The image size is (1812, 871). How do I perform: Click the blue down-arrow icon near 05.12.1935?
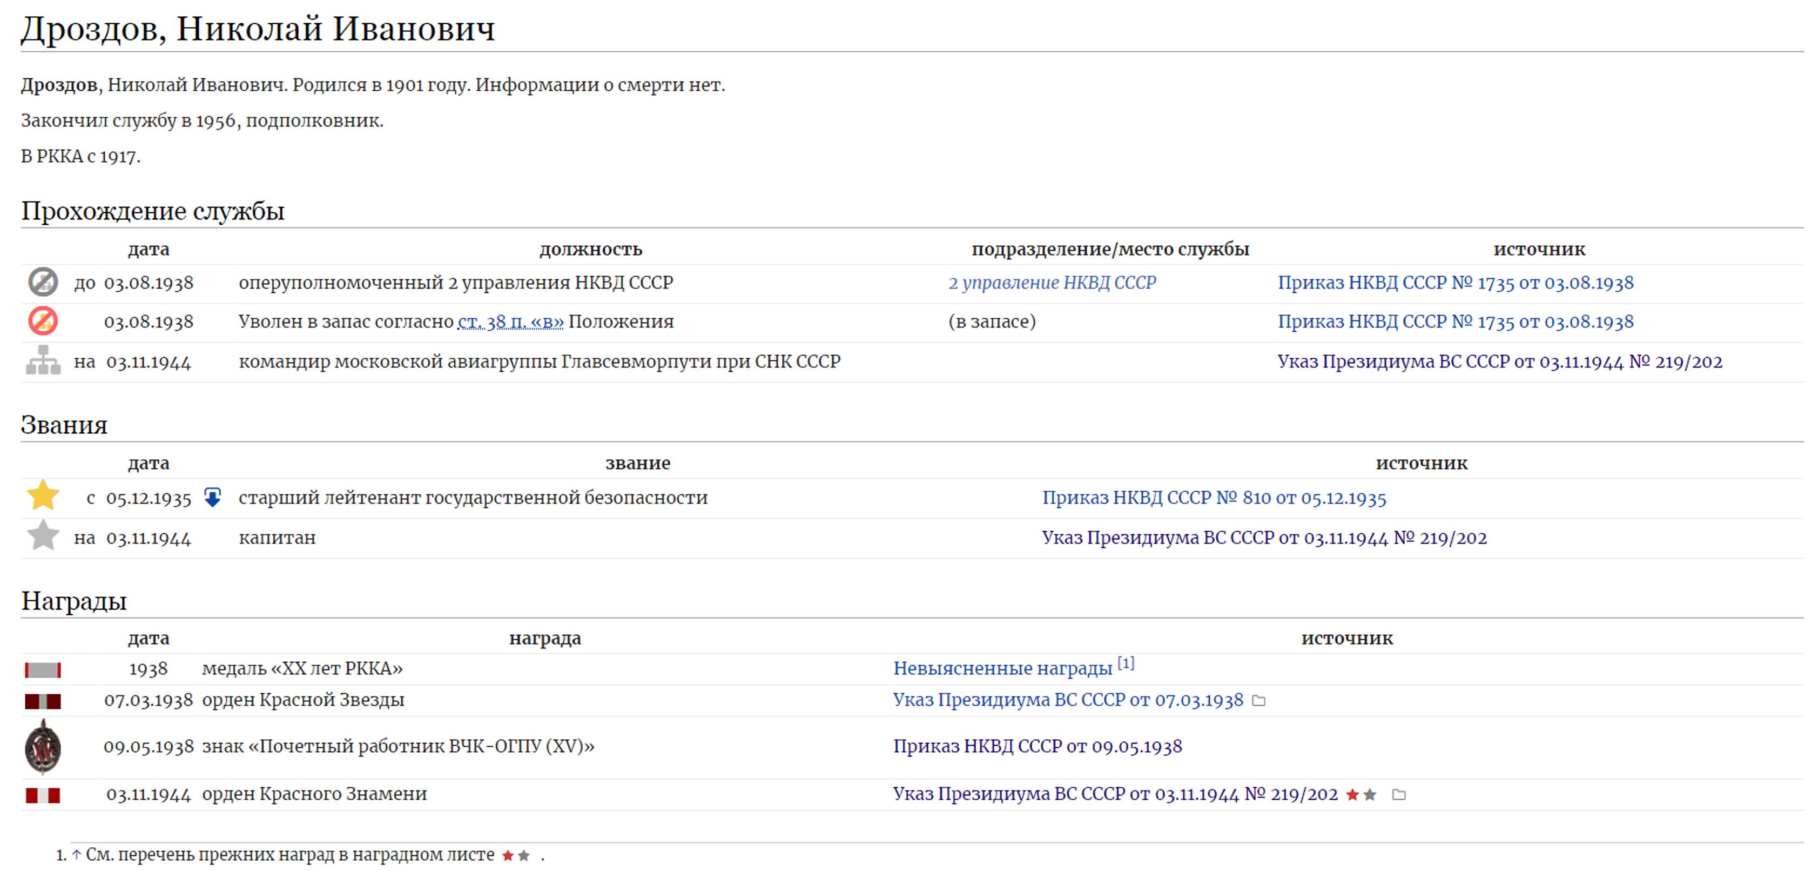(212, 498)
